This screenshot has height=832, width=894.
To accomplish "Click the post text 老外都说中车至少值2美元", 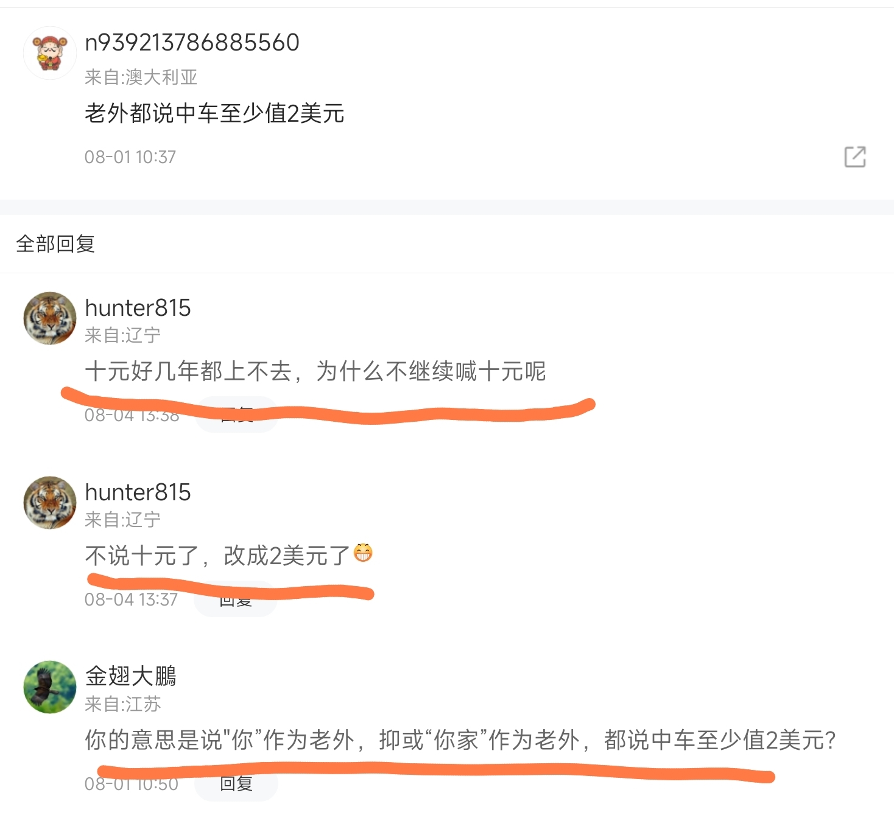I will (214, 113).
